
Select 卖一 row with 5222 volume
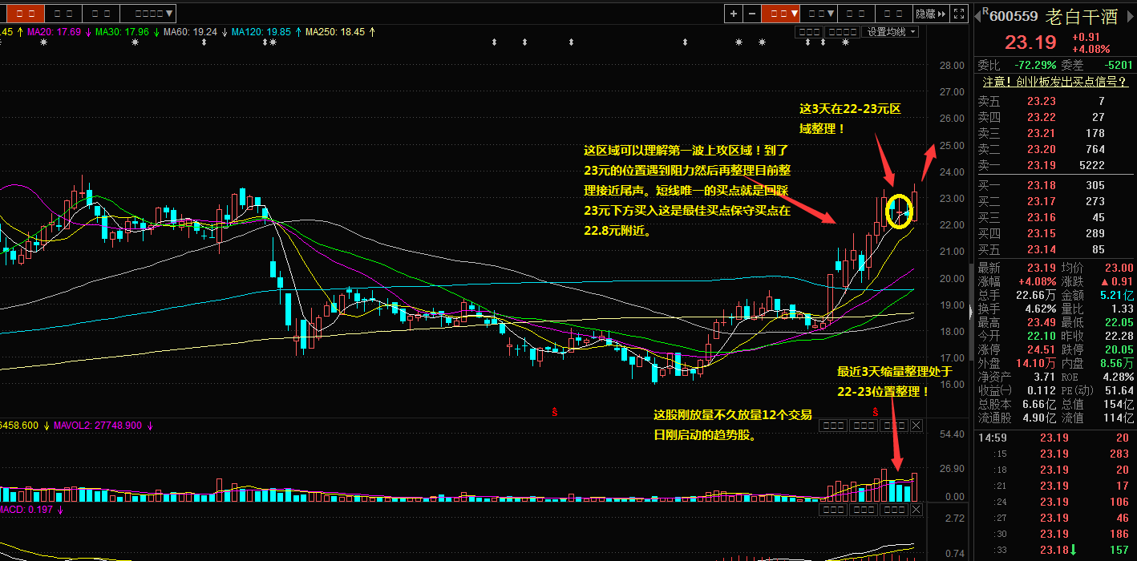point(1054,165)
